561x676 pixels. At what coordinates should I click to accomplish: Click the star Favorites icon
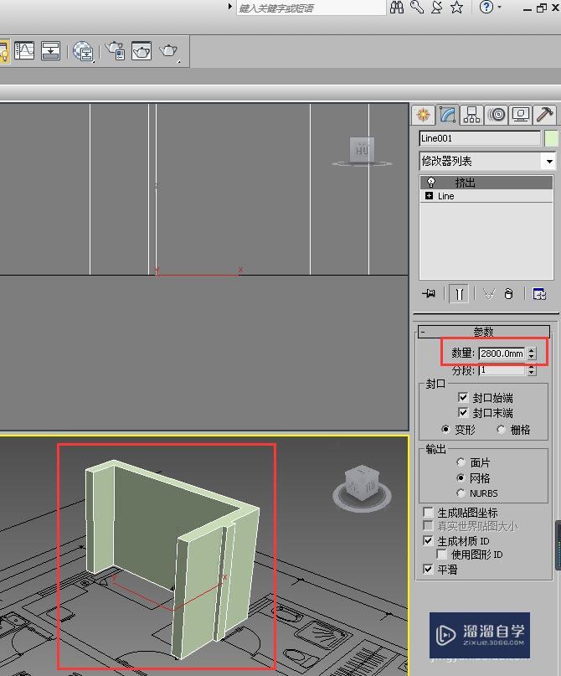tap(456, 8)
